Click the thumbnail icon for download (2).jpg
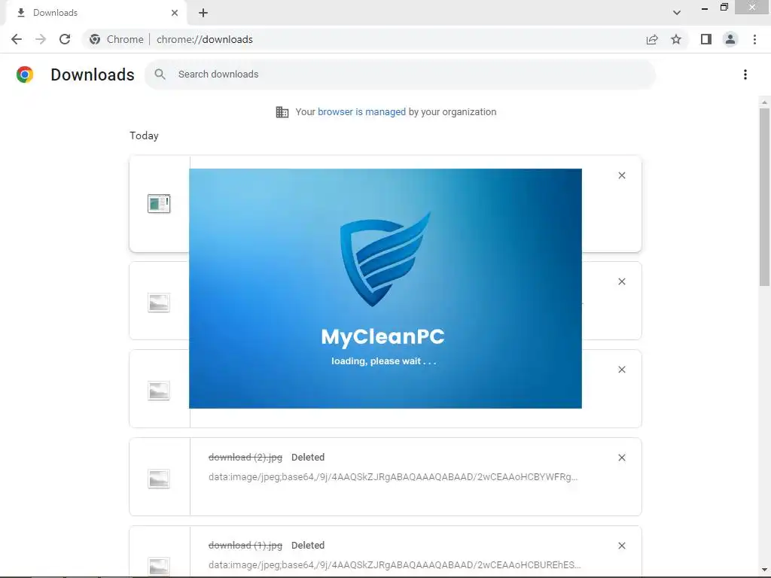This screenshot has width=771, height=578. [159, 479]
